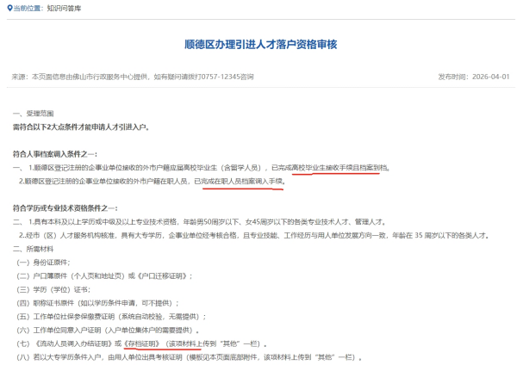Click the 当前位置 label
This screenshot has width=517, height=365.
coord(27,9)
